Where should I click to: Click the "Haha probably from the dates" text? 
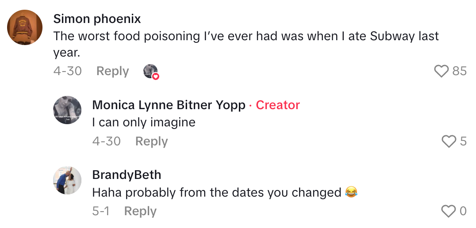217,193
